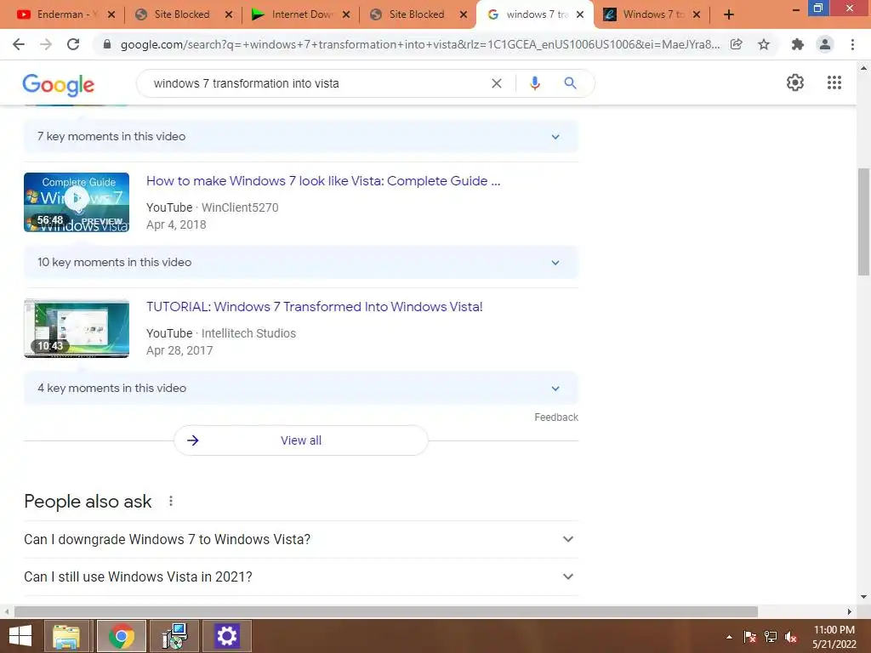
Task: View site security lock info
Action: click(107, 44)
